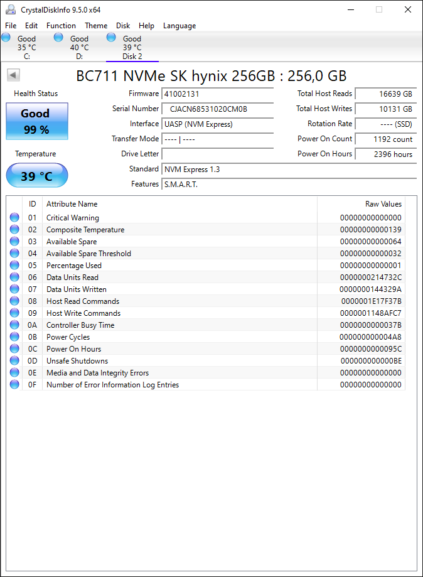Click the status icon for Data Units Written
Viewport: 423px width, 577px height.
tap(14, 289)
